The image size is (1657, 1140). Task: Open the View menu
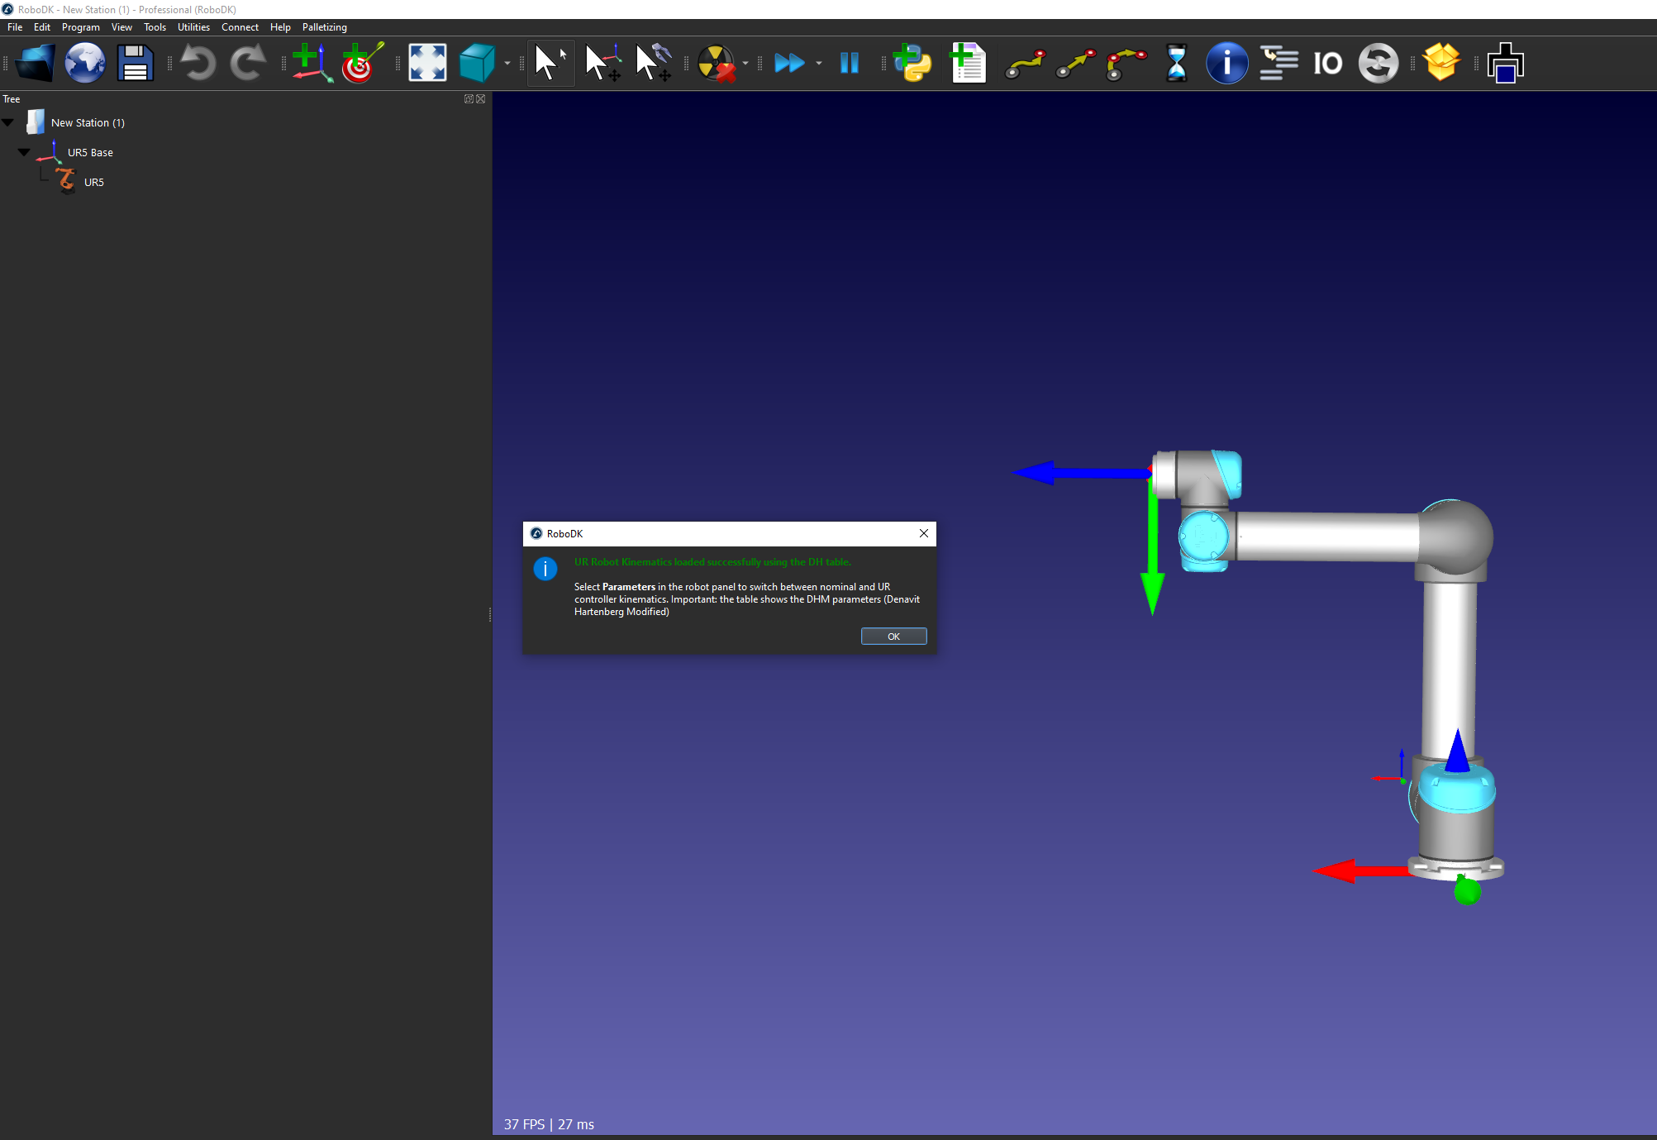click(x=121, y=27)
